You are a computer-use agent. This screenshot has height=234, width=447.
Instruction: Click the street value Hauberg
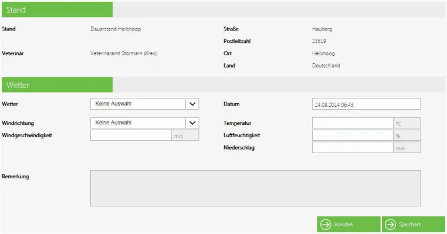tap(322, 29)
